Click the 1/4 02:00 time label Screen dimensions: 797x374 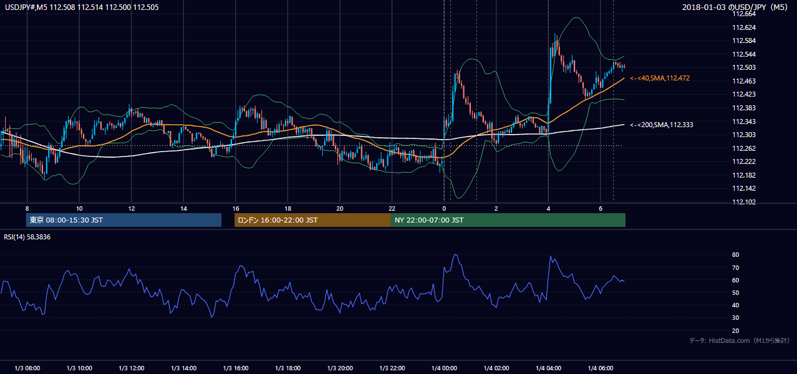pyautogui.click(x=496, y=368)
